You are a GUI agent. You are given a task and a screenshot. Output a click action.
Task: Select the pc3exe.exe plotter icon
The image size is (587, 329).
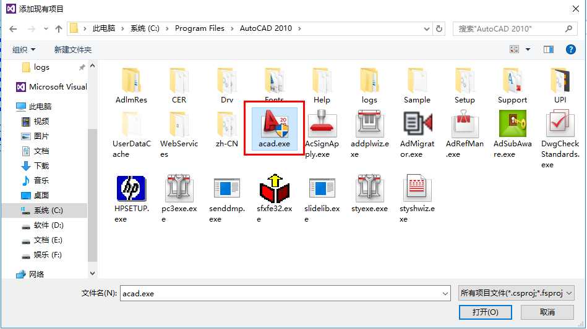[x=179, y=188]
